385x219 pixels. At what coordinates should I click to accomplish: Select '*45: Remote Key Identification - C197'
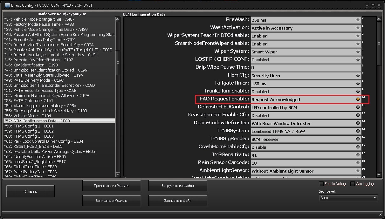(59, 60)
